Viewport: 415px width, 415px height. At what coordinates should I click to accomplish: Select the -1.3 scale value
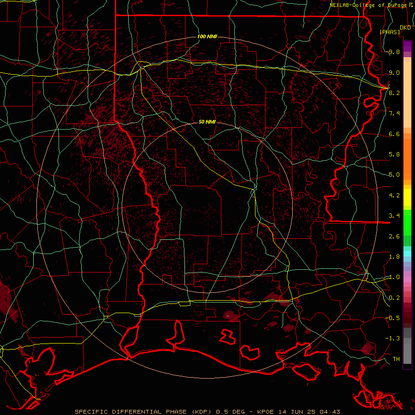(392, 338)
